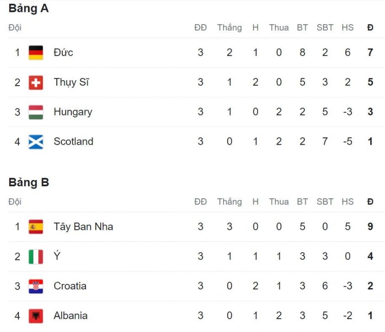385x332 pixels.
Task: Click Germany's points value 7
Action: [370, 52]
